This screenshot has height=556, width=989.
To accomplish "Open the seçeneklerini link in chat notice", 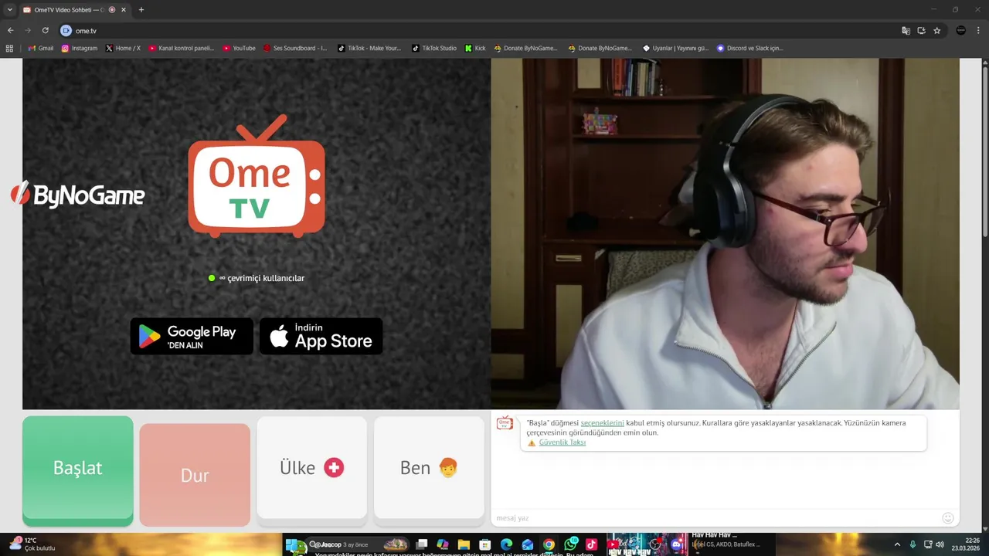I will click(602, 423).
